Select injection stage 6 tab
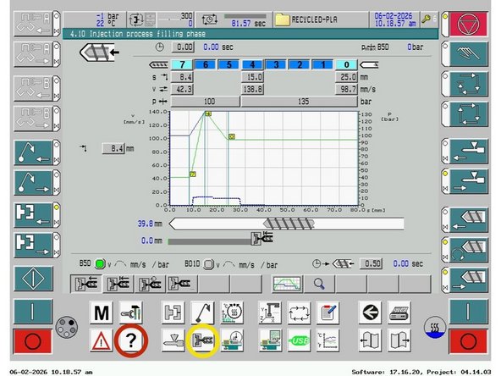501x376 pixels. 205,65
